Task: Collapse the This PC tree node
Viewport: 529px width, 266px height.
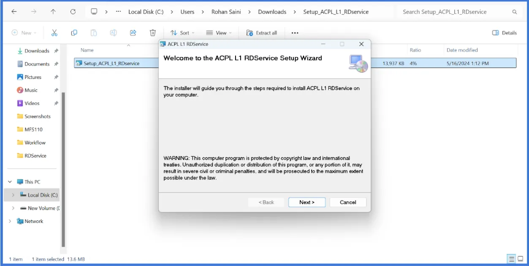Action: (x=10, y=182)
